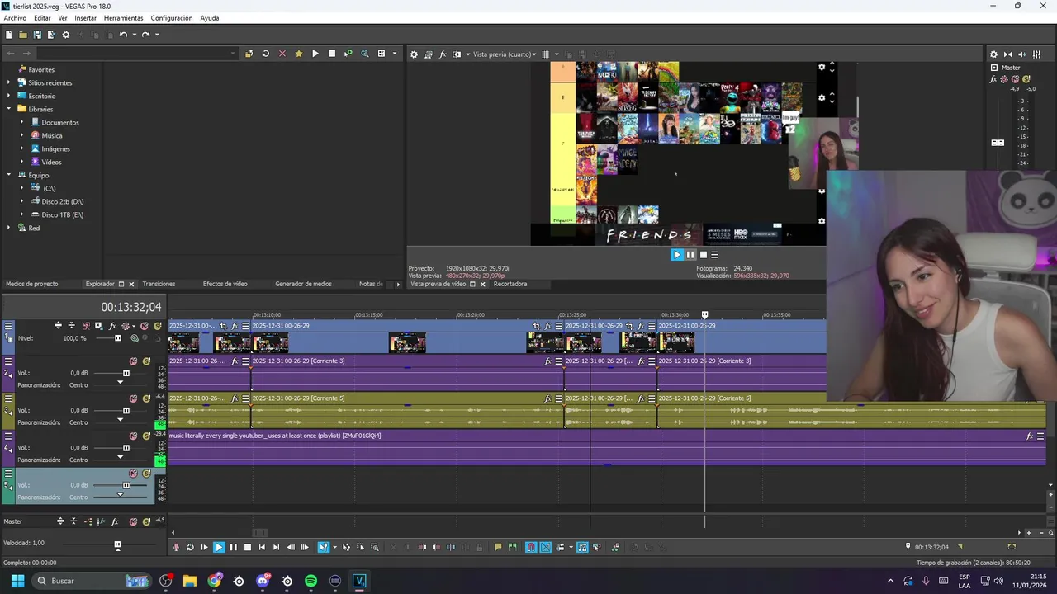Image resolution: width=1057 pixels, height=594 pixels.
Task: Redo the last undone action
Action: point(145,35)
